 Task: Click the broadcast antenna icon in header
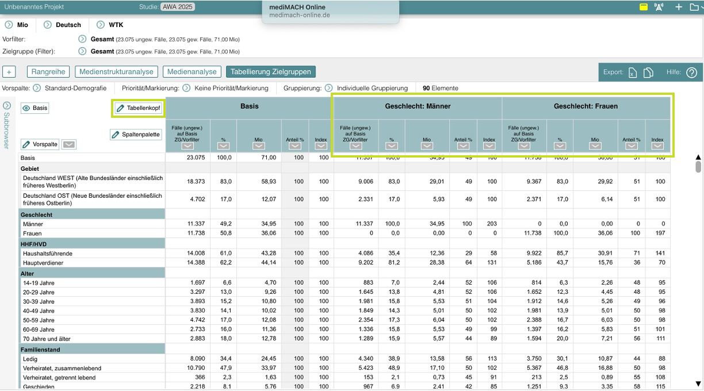click(x=659, y=7)
